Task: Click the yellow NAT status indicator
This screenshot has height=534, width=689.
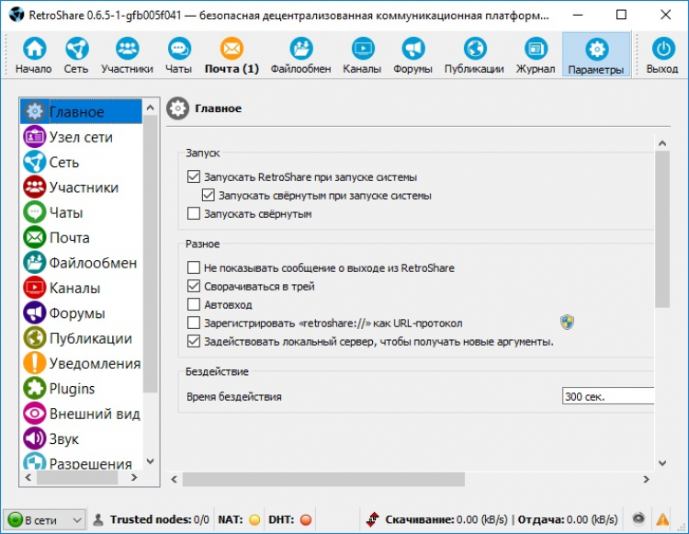Action: click(254, 520)
